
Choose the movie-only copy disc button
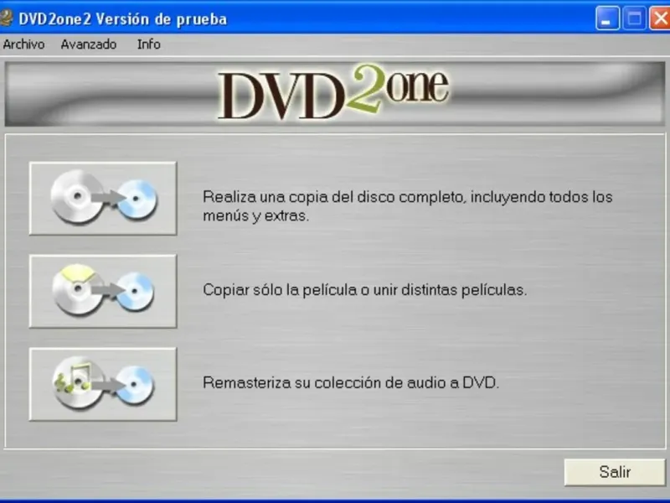tap(103, 291)
